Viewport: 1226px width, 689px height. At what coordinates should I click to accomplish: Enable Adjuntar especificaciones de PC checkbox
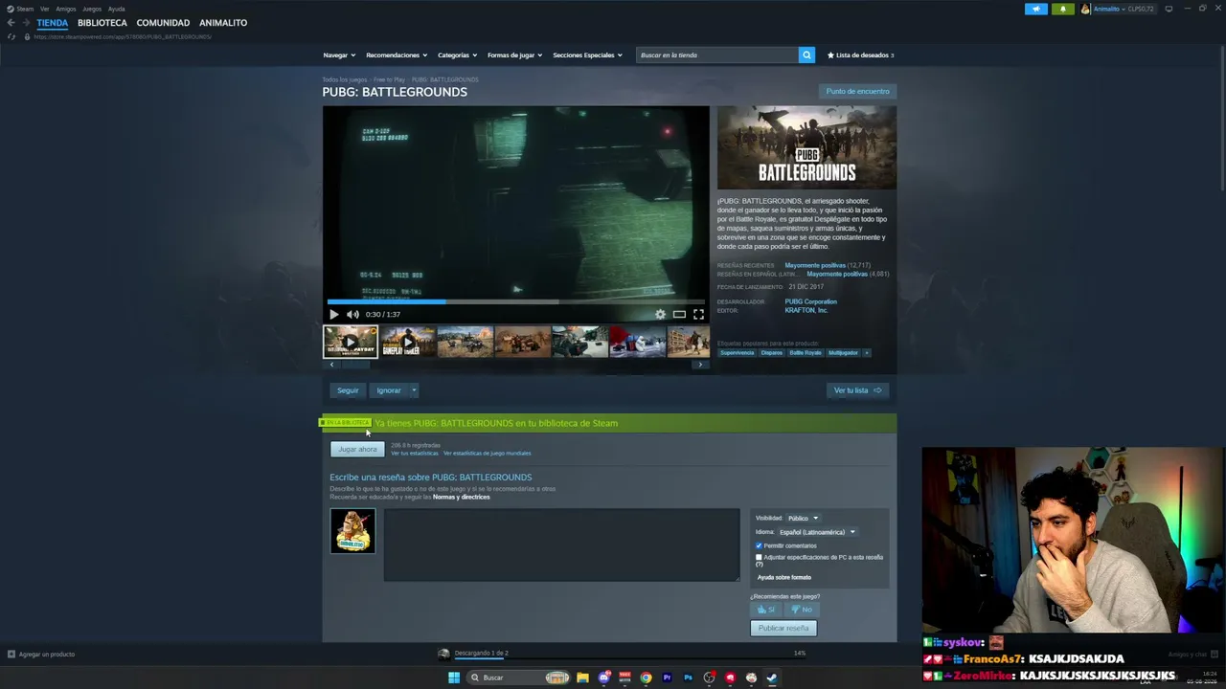coord(759,557)
